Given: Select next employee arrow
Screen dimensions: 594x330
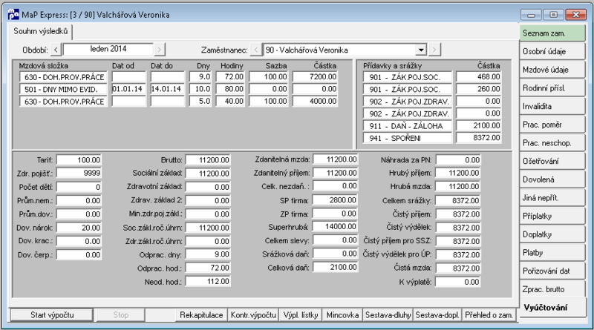Looking at the screenshot, I should pyautogui.click(x=434, y=50).
